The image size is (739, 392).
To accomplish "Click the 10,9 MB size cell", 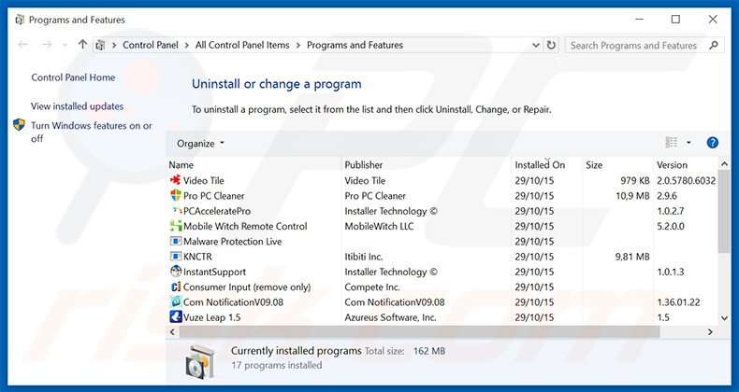I will click(x=632, y=195).
